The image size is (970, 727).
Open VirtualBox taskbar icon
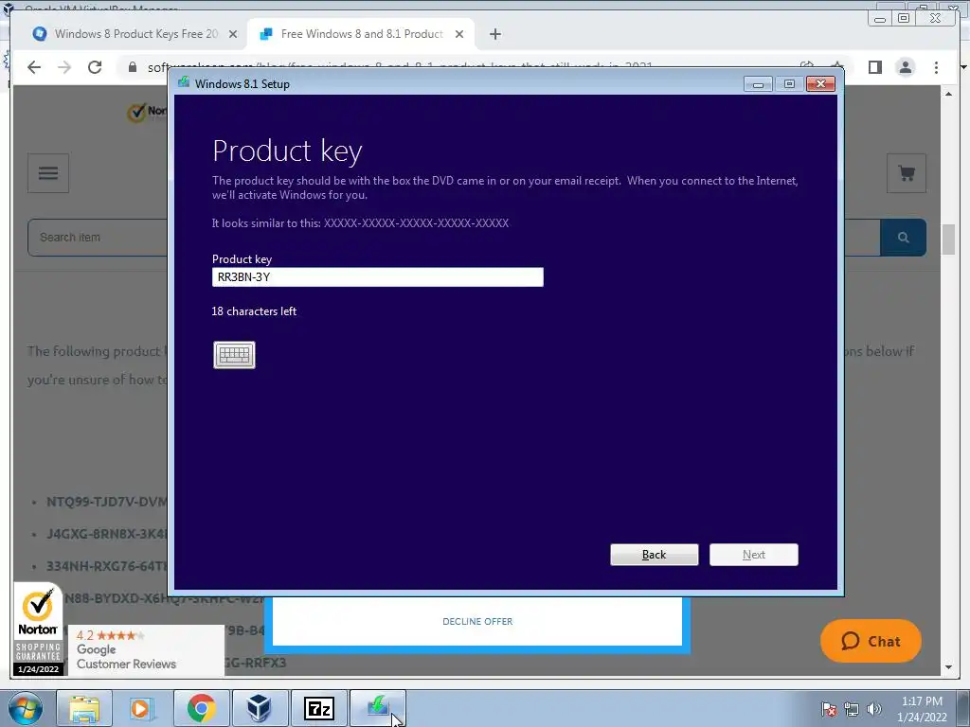click(x=260, y=708)
